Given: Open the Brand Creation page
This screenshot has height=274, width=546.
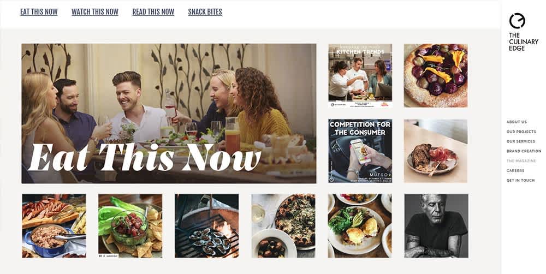Looking at the screenshot, I should click(524, 151).
